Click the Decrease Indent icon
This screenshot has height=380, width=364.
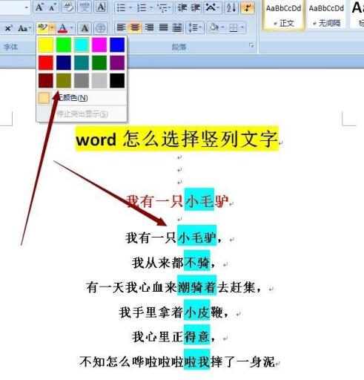(x=182, y=7)
